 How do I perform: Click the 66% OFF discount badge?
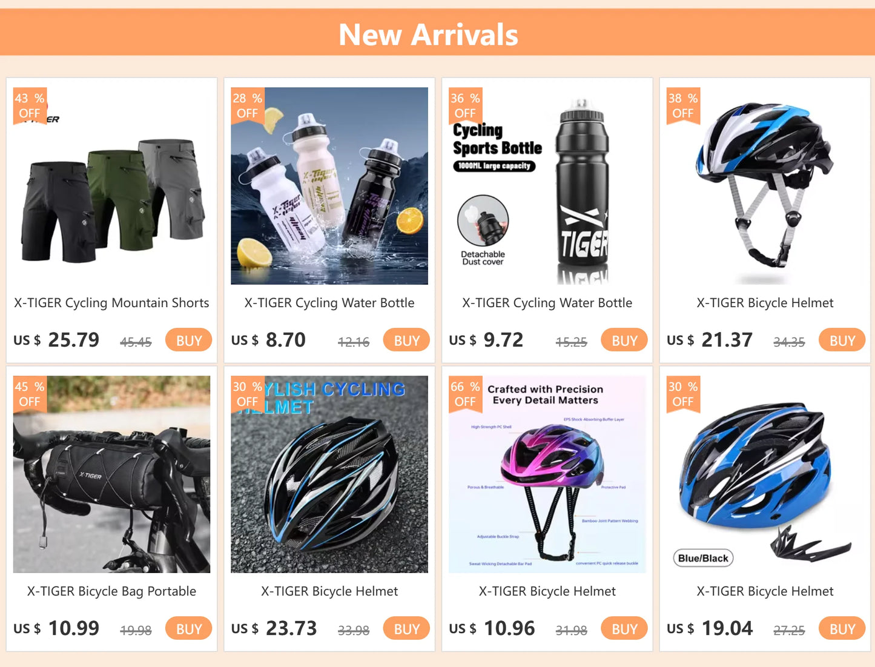click(465, 394)
